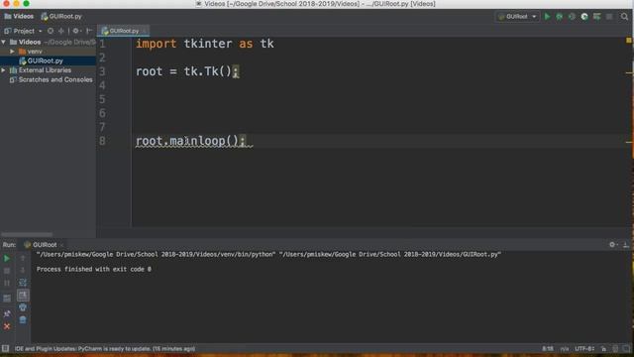Screen dimensions: 634x357
Task: Clear all Run console output with trash icon
Action: pos(23,320)
